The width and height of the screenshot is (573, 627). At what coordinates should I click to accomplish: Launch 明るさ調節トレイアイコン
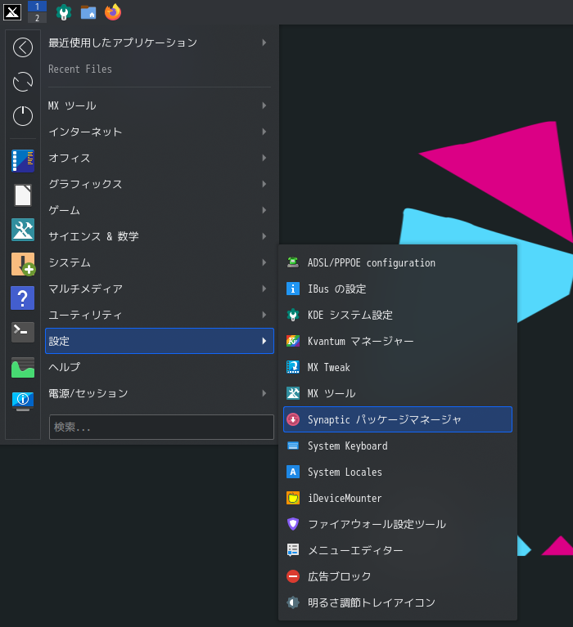[398, 602]
